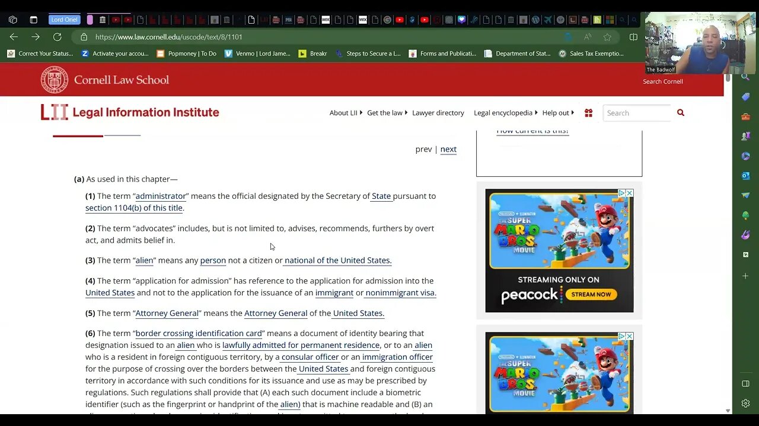Click Search Cornell in red header
Screen dimensions: 759x426
point(663,82)
